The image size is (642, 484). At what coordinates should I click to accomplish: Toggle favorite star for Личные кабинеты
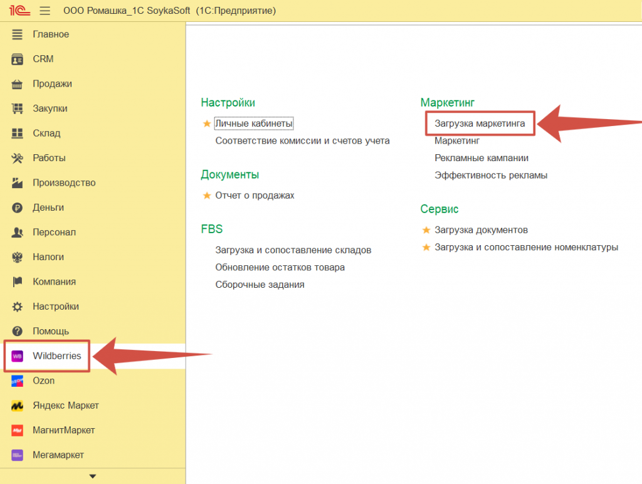coord(207,124)
